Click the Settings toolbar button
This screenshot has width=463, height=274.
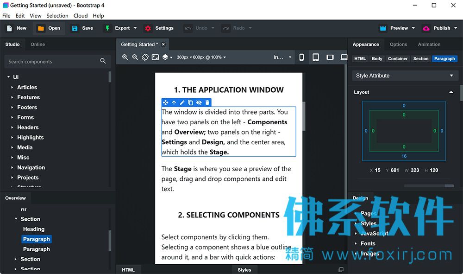(x=159, y=28)
